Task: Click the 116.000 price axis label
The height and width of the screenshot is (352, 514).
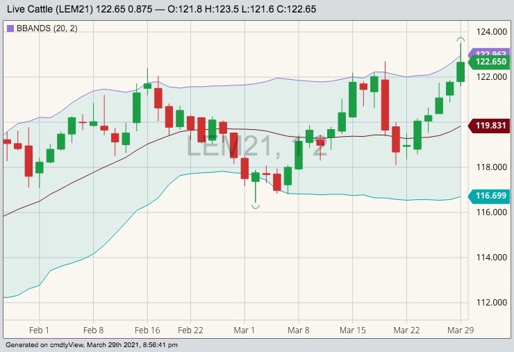Action: (491, 212)
